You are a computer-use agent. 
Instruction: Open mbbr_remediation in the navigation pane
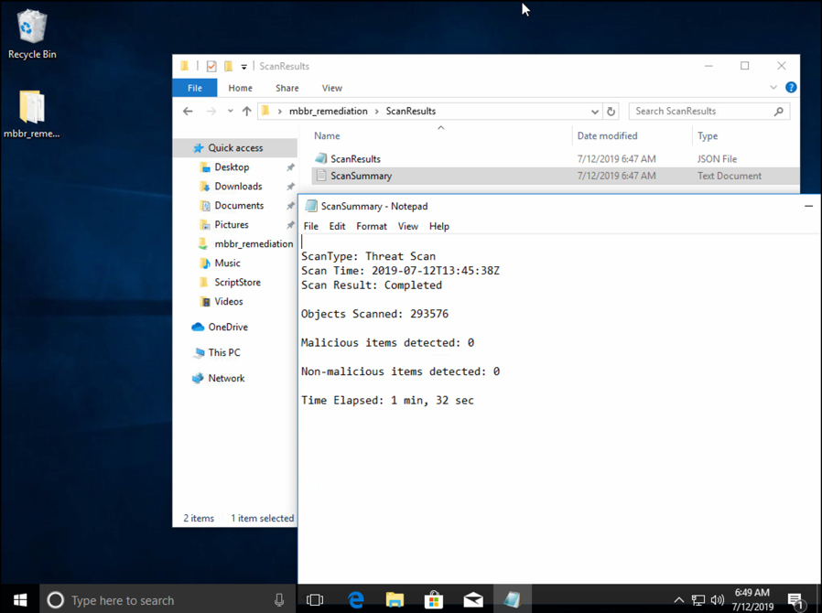click(254, 243)
